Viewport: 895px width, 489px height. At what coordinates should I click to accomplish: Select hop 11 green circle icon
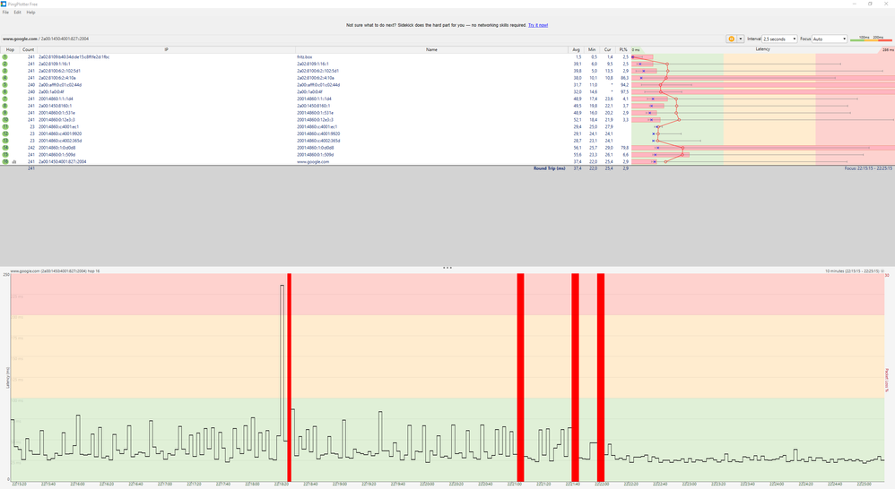pos(5,126)
